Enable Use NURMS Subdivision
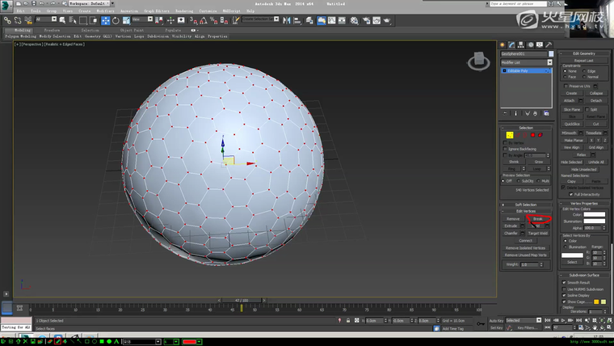 click(x=564, y=289)
